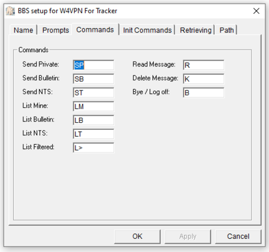Click the Bye / Log off field

click(203, 93)
